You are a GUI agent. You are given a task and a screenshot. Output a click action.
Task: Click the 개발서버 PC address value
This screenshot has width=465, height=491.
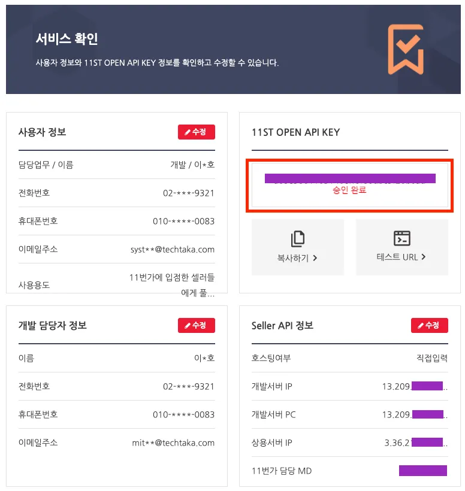(x=414, y=414)
